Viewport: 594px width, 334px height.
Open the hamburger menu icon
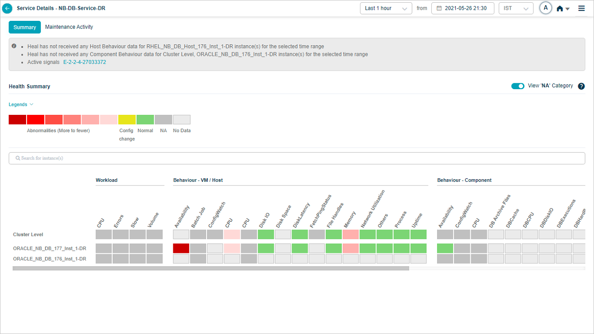click(x=582, y=8)
